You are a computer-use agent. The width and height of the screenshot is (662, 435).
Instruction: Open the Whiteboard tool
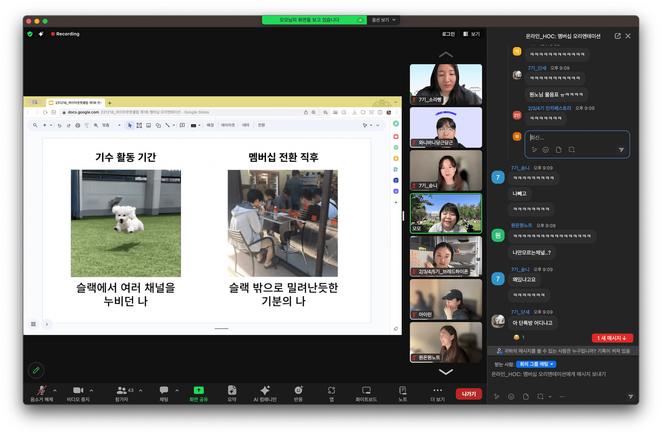pos(366,390)
